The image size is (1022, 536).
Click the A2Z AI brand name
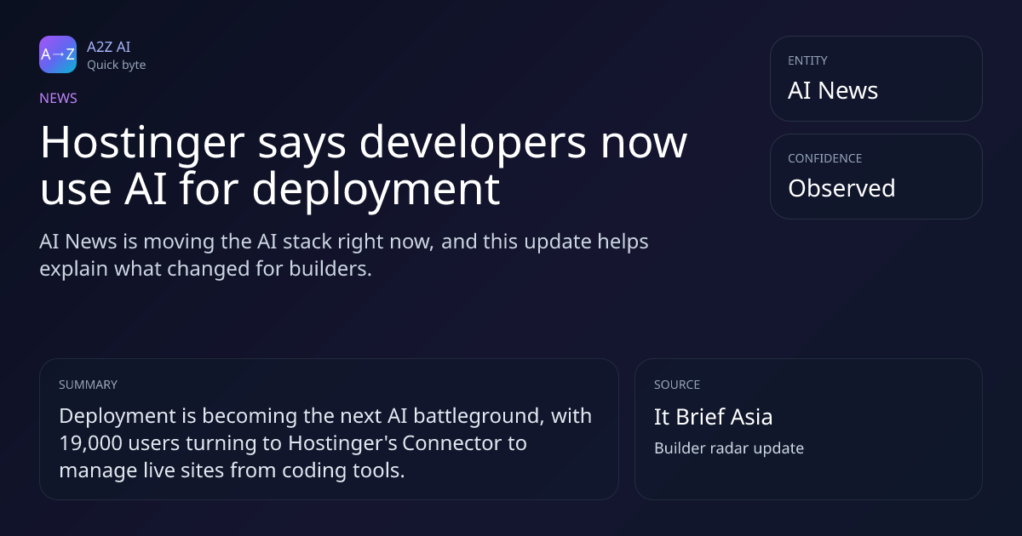(x=108, y=48)
